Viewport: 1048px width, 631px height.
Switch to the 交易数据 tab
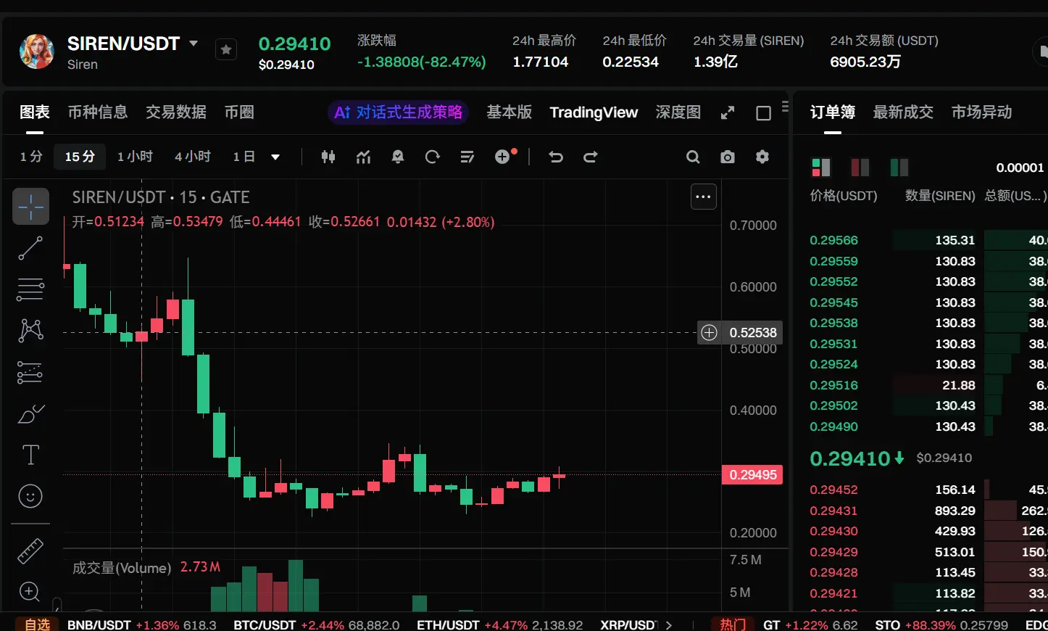pyautogui.click(x=176, y=112)
